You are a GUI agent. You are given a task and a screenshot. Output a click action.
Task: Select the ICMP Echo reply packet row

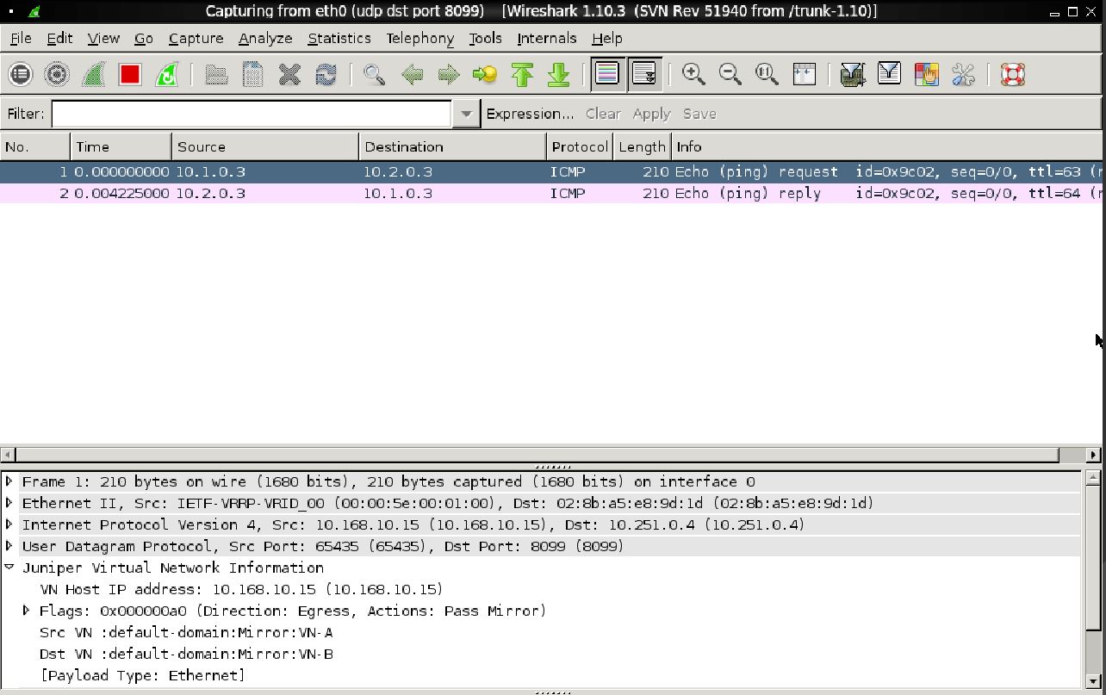[x=345, y=193]
